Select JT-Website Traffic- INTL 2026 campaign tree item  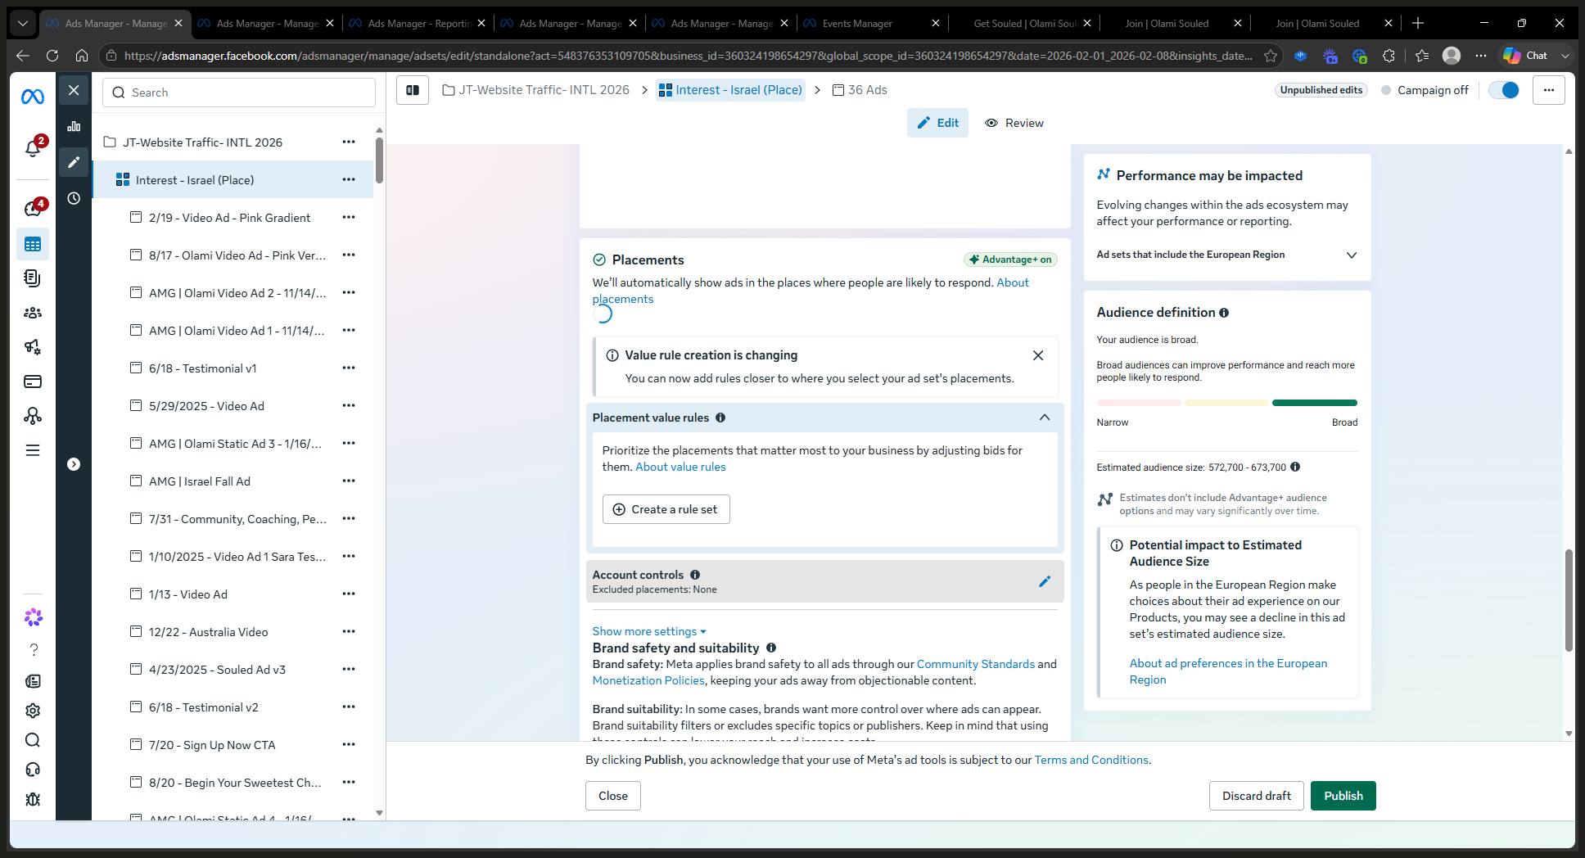[x=202, y=142]
